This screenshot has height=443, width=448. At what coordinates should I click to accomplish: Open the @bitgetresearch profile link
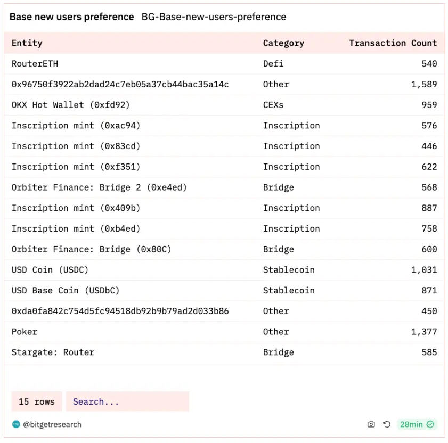tap(52, 424)
